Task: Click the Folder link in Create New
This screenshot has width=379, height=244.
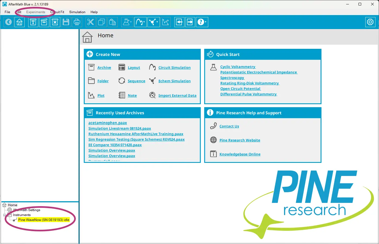Action: pyautogui.click(x=103, y=81)
